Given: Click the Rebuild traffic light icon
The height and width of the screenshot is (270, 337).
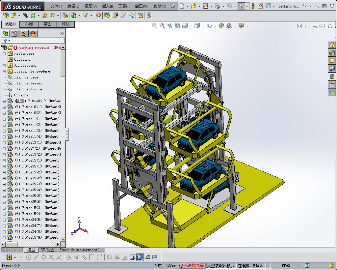Looking at the screenshot, I should 253,6.
